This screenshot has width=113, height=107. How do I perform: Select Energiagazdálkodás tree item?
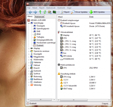[x=43, y=40]
